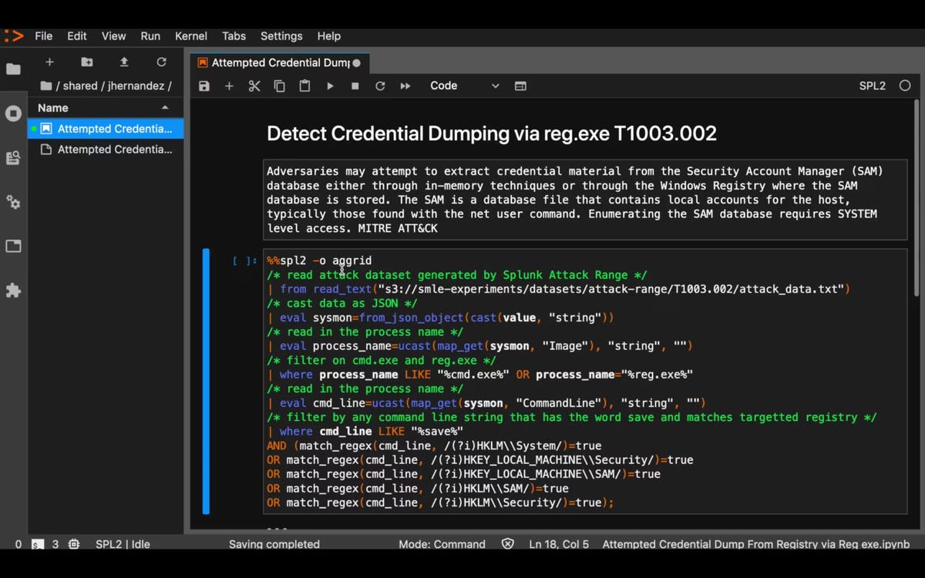
Task: Collapse the code cell using its blue bar
Action: click(x=206, y=381)
